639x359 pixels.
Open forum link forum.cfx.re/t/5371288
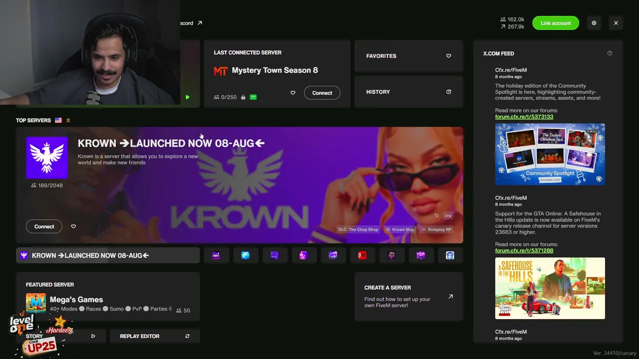[x=524, y=250]
